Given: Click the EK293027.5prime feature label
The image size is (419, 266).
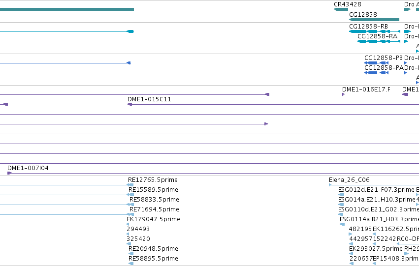Looking at the screenshot, I should point(376,249).
